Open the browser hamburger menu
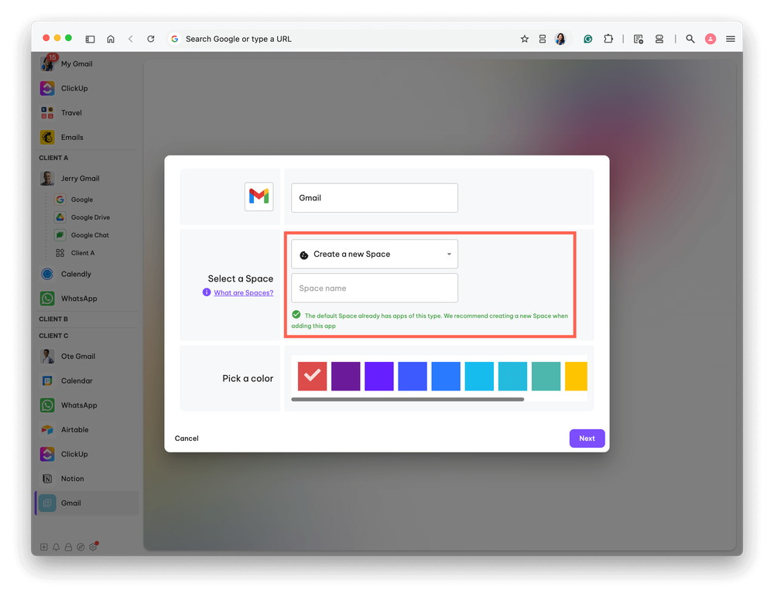The image size is (774, 597). [731, 39]
